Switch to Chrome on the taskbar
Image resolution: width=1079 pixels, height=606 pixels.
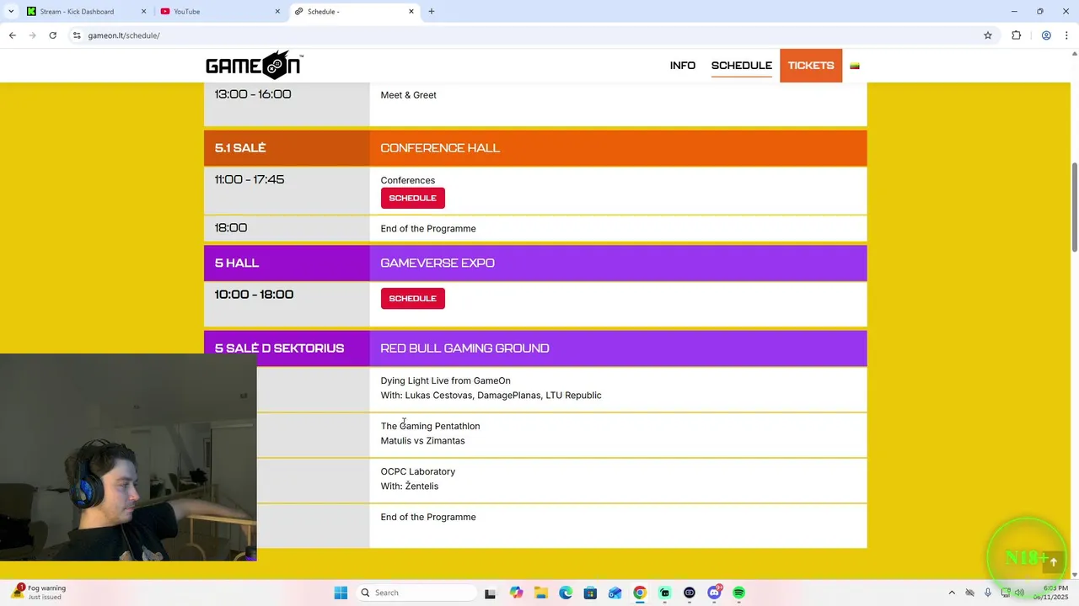640,593
